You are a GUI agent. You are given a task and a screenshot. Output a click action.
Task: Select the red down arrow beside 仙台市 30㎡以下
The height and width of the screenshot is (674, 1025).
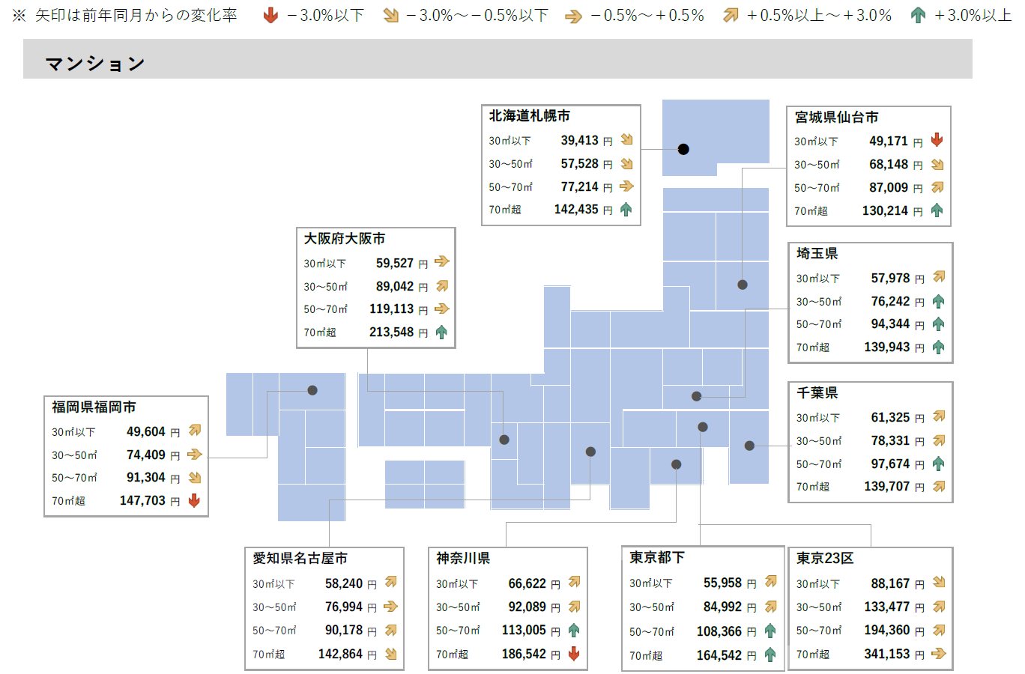937,139
